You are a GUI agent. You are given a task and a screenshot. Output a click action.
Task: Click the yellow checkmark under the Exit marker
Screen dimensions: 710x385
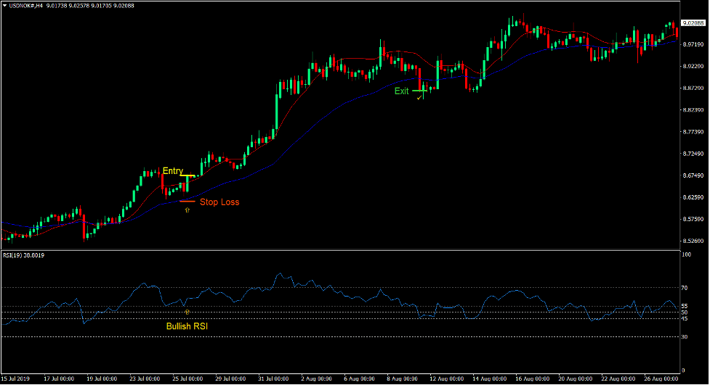(x=419, y=96)
